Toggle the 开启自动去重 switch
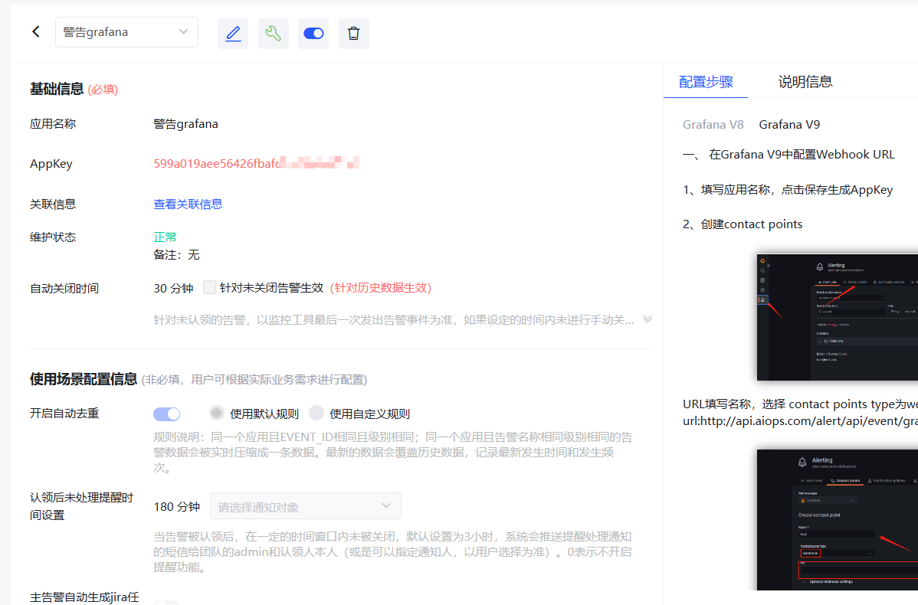Viewport: 918px width, 605px height. 167,414
